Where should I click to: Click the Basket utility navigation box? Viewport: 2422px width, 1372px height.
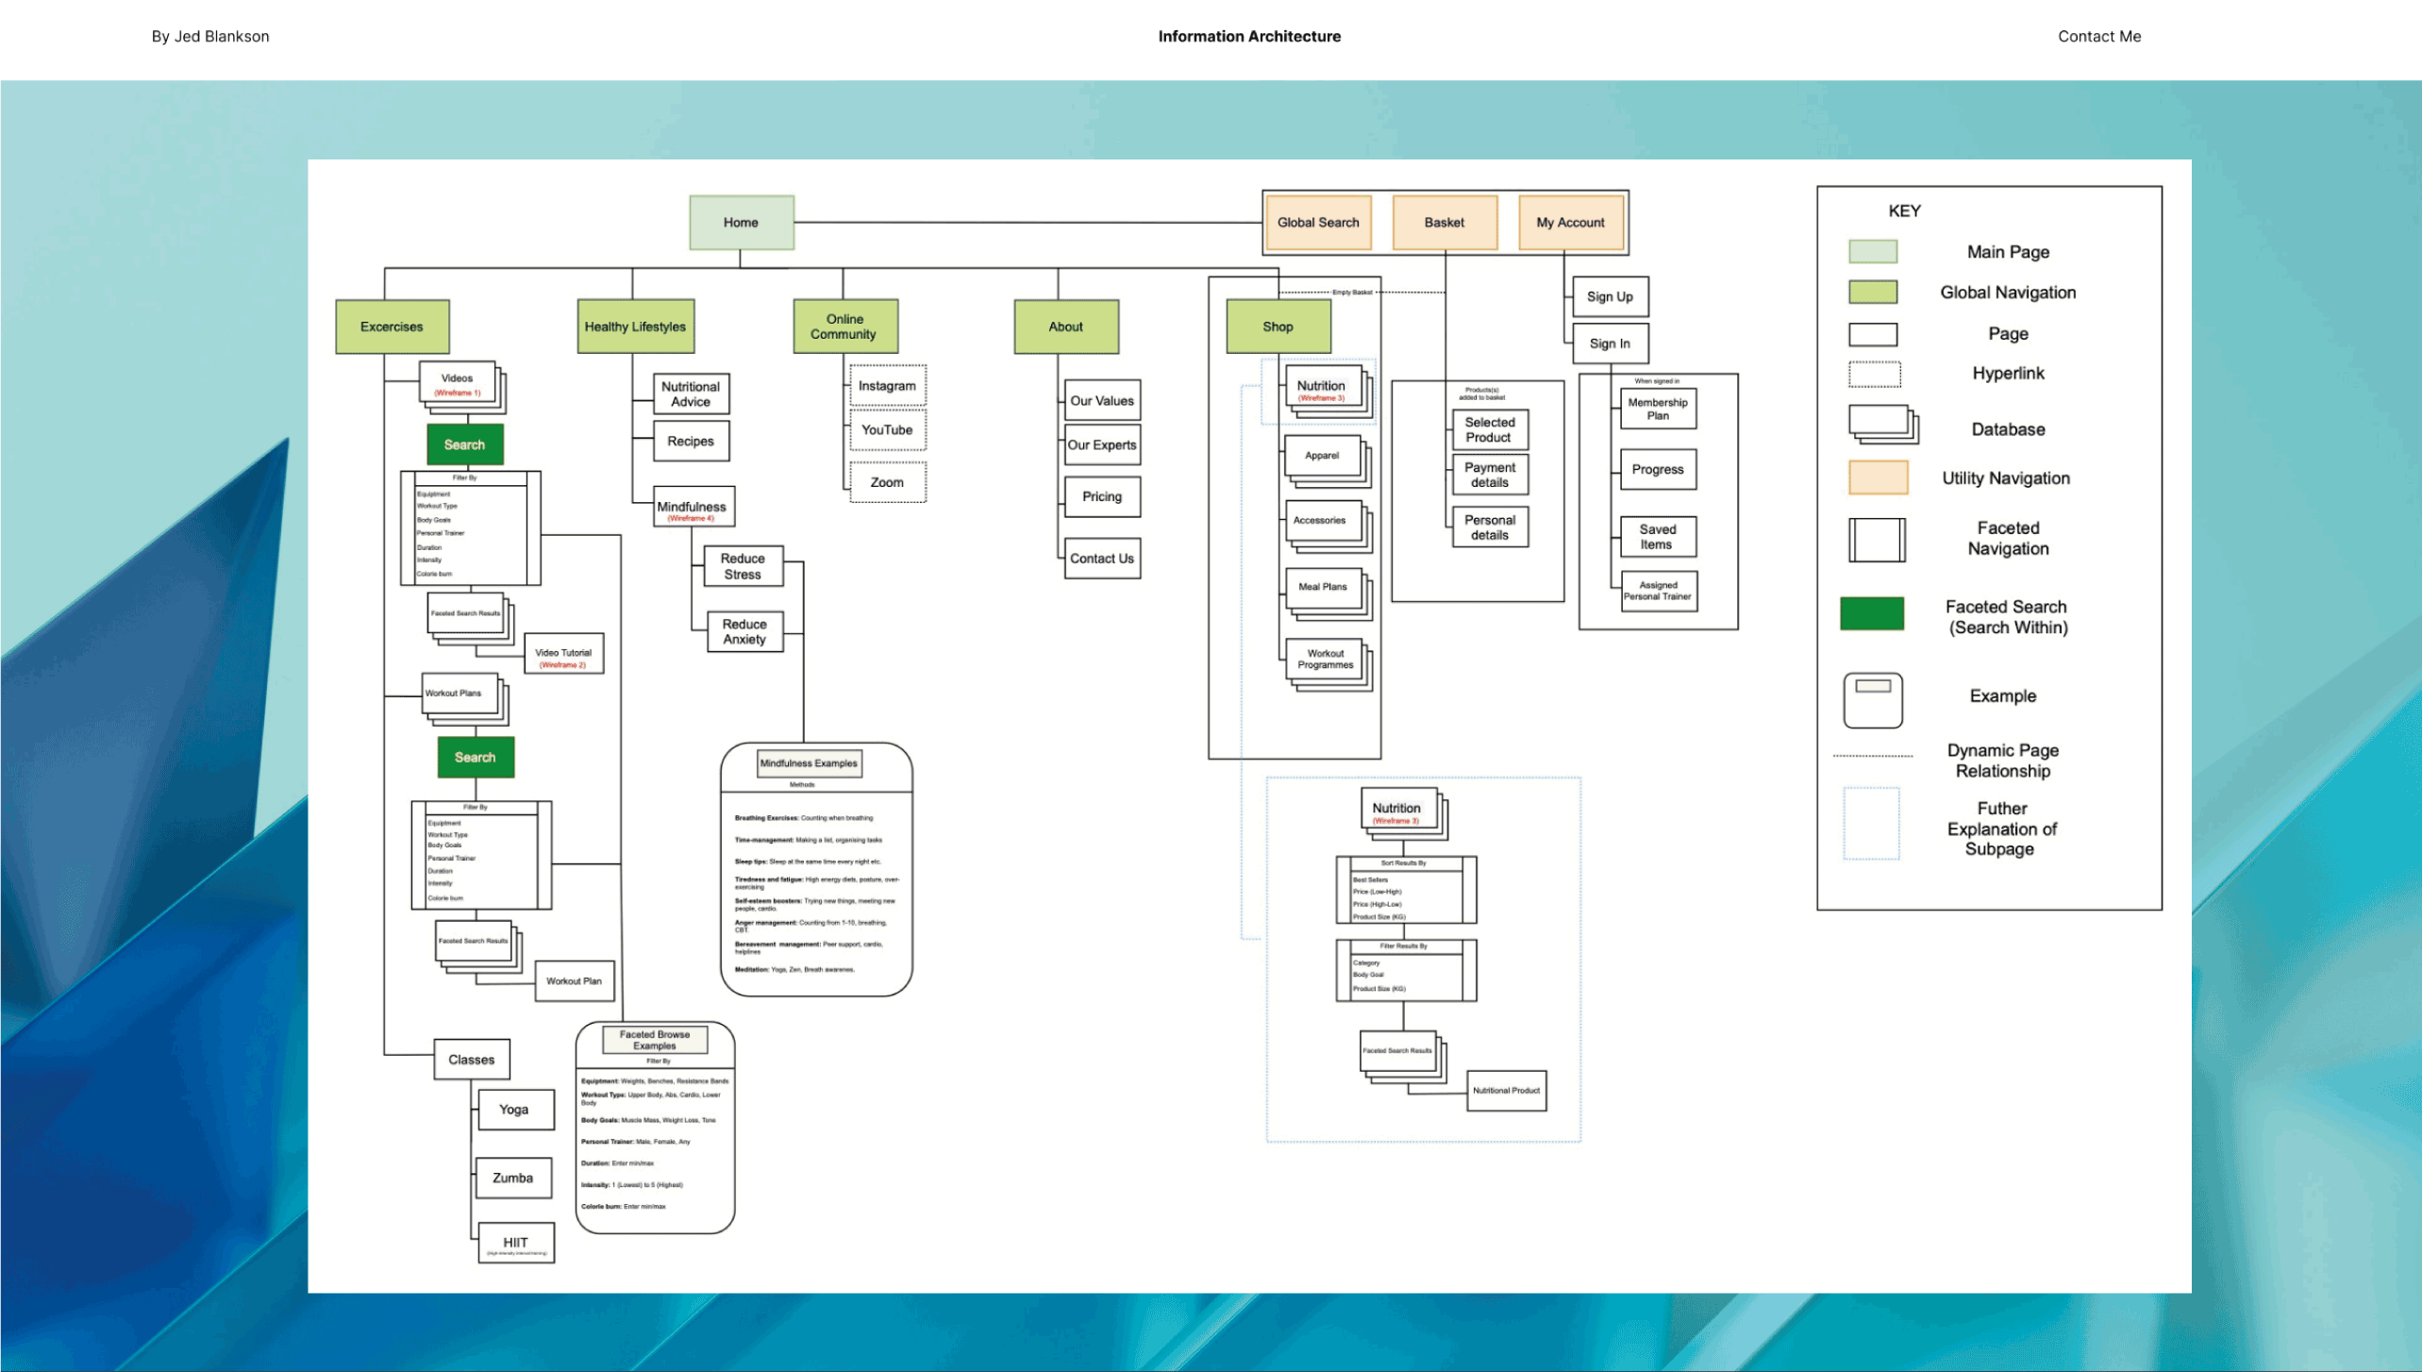point(1444,223)
